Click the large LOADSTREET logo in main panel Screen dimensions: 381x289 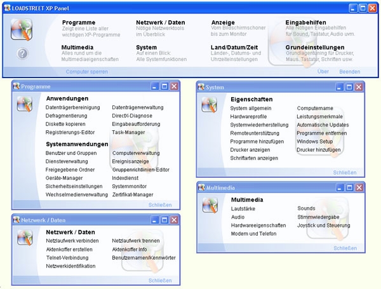[22, 31]
